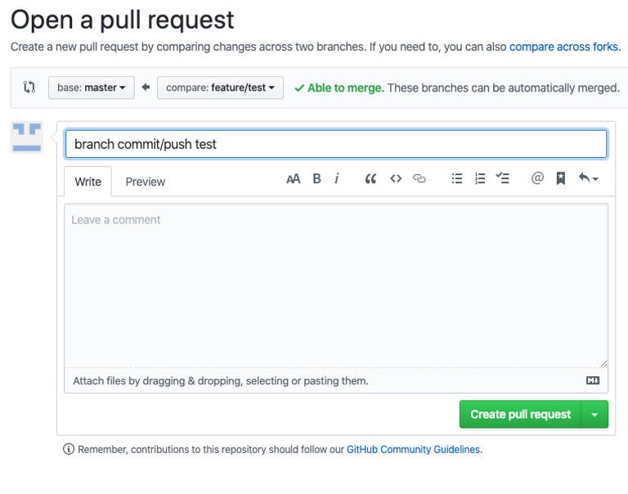Apply italic formatting icon
Viewport: 628px width, 494px height.
coord(337,178)
